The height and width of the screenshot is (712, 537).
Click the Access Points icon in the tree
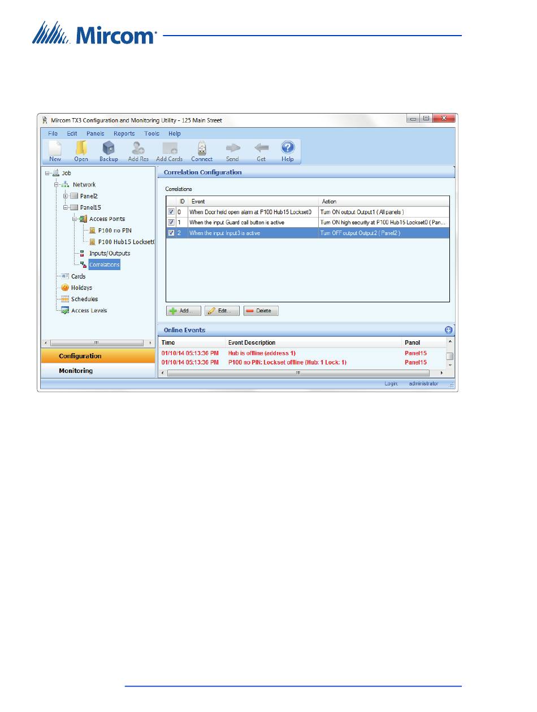(84, 219)
